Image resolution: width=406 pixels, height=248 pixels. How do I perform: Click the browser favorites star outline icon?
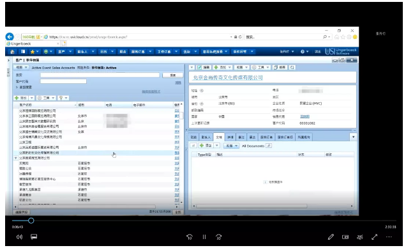click(x=343, y=37)
